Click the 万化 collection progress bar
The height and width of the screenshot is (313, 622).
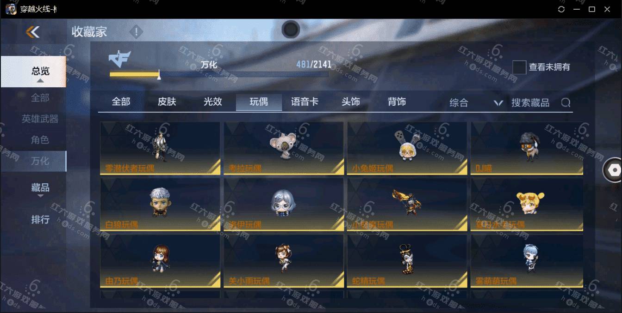click(219, 74)
